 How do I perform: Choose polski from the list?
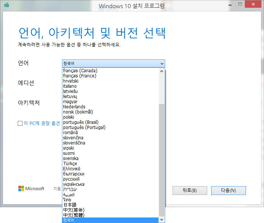click(111, 117)
